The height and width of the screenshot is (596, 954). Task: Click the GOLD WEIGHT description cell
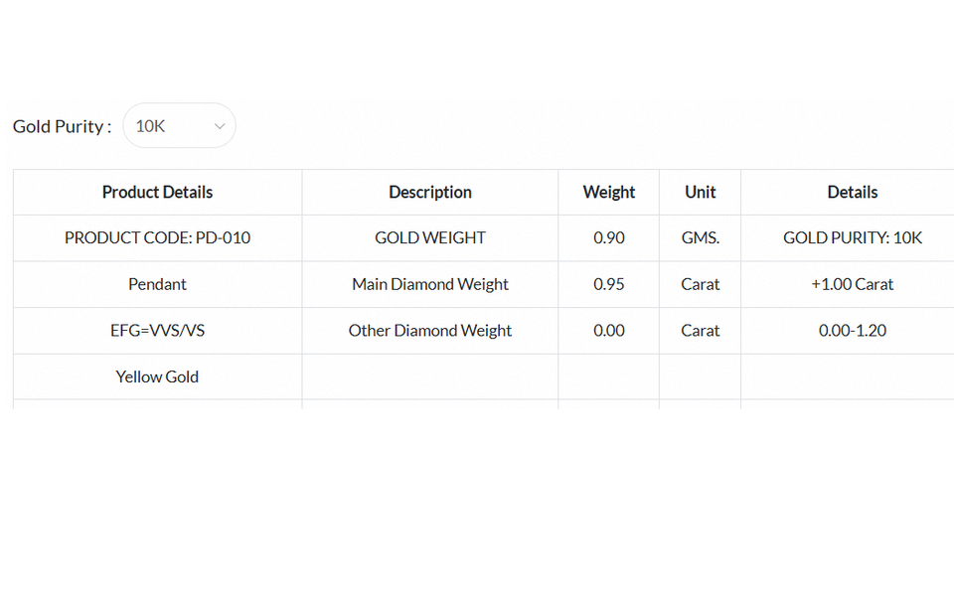tap(429, 237)
